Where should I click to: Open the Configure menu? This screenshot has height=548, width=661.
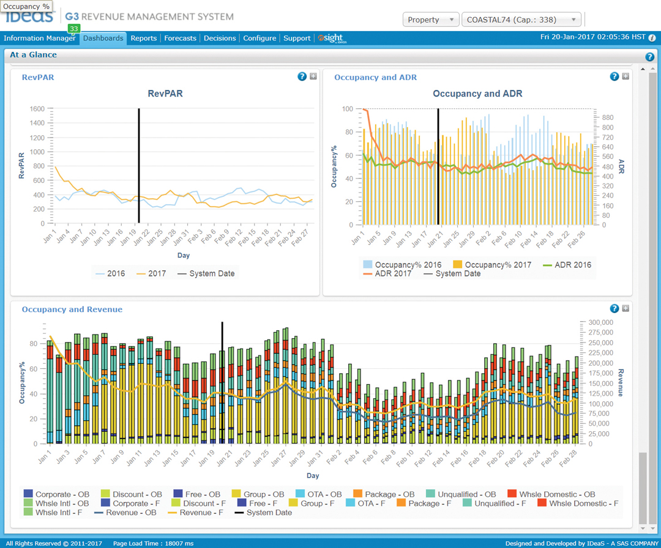coord(260,38)
